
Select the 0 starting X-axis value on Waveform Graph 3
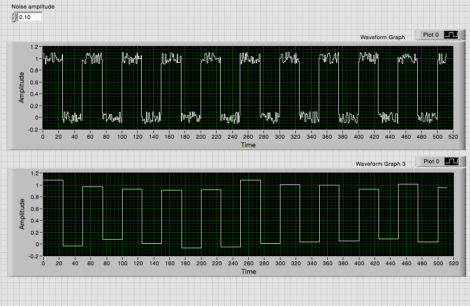tap(43, 263)
